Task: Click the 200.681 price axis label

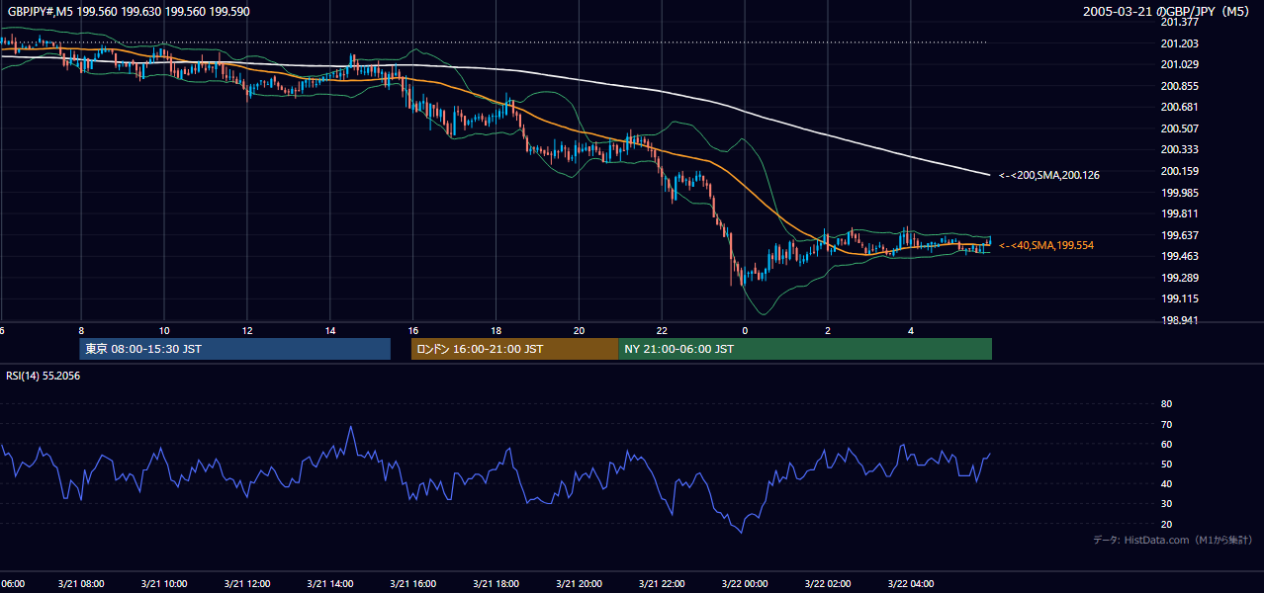Action: click(x=1179, y=107)
